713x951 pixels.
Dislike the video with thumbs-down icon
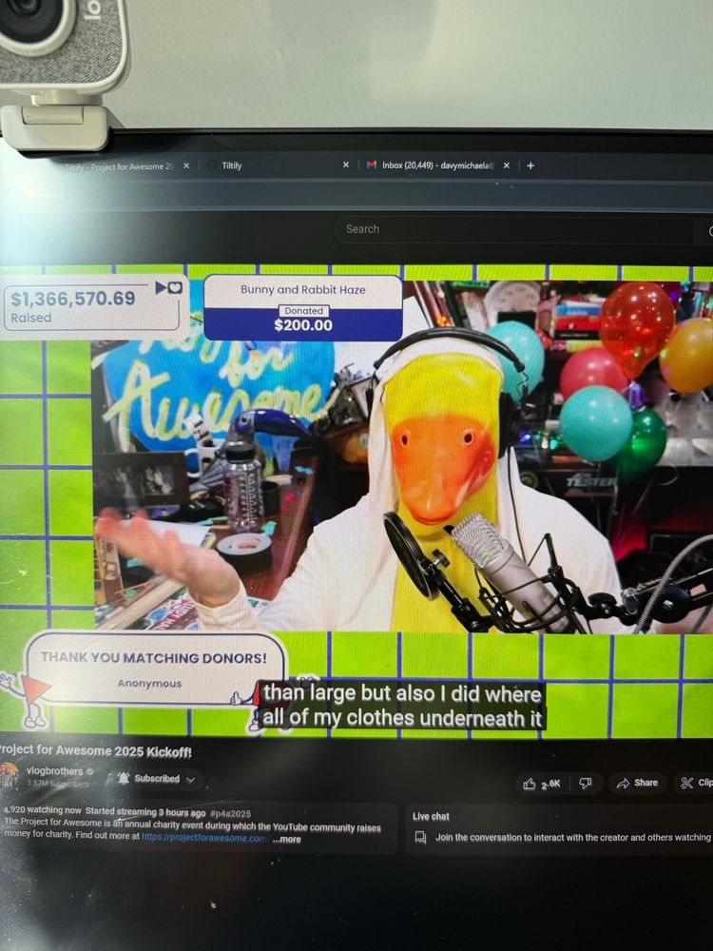(585, 783)
